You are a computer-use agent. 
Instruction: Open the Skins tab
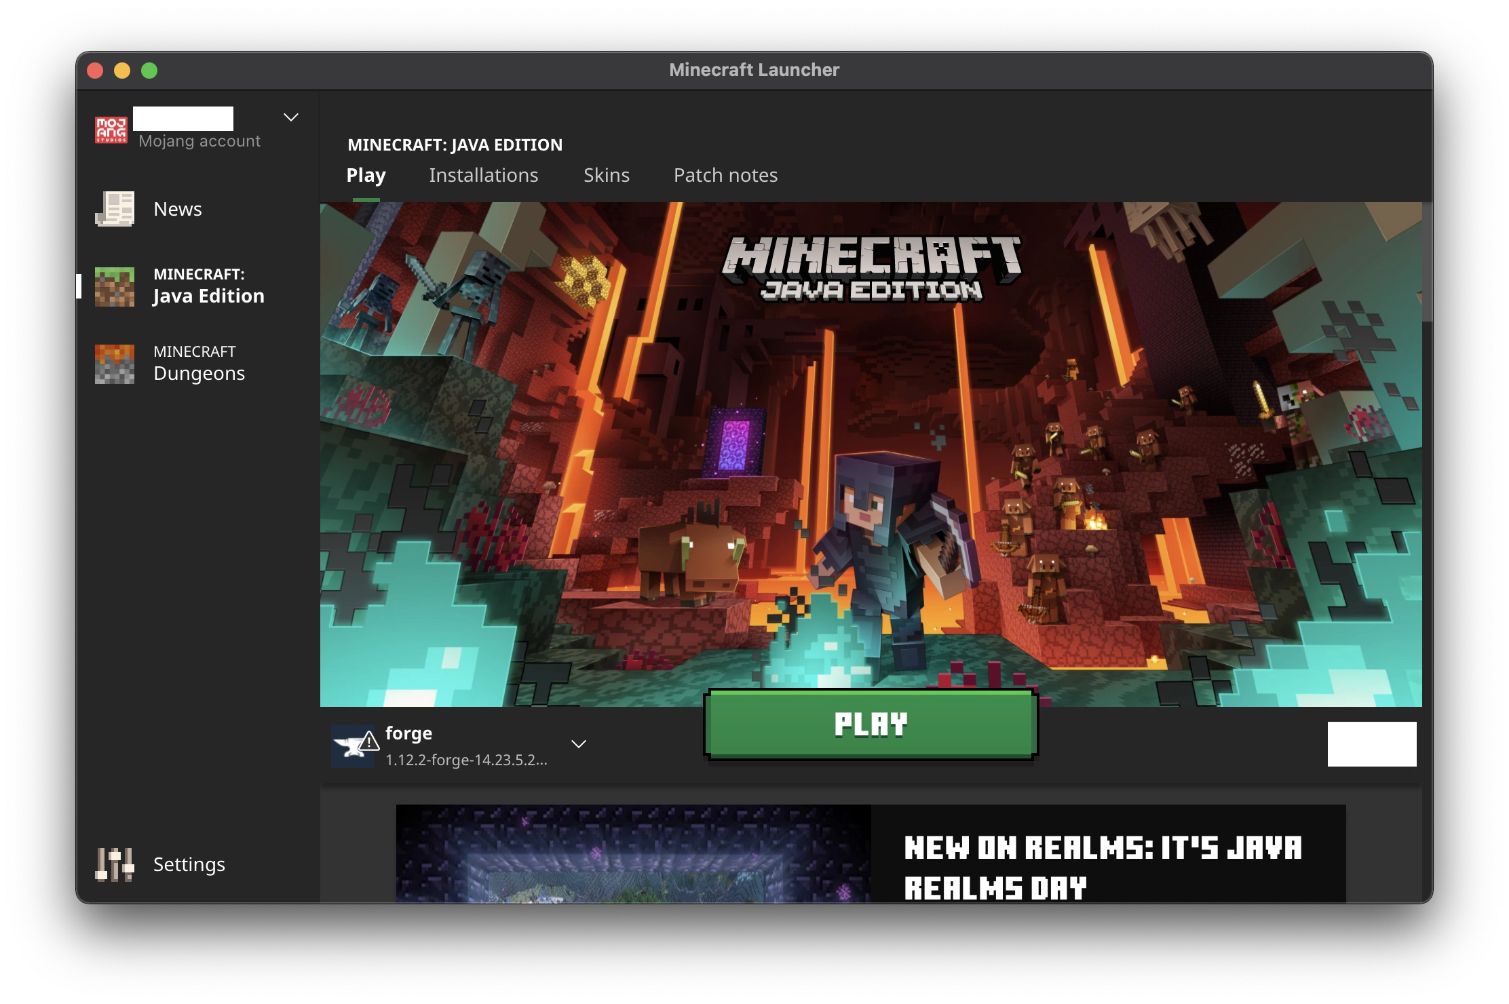[607, 175]
